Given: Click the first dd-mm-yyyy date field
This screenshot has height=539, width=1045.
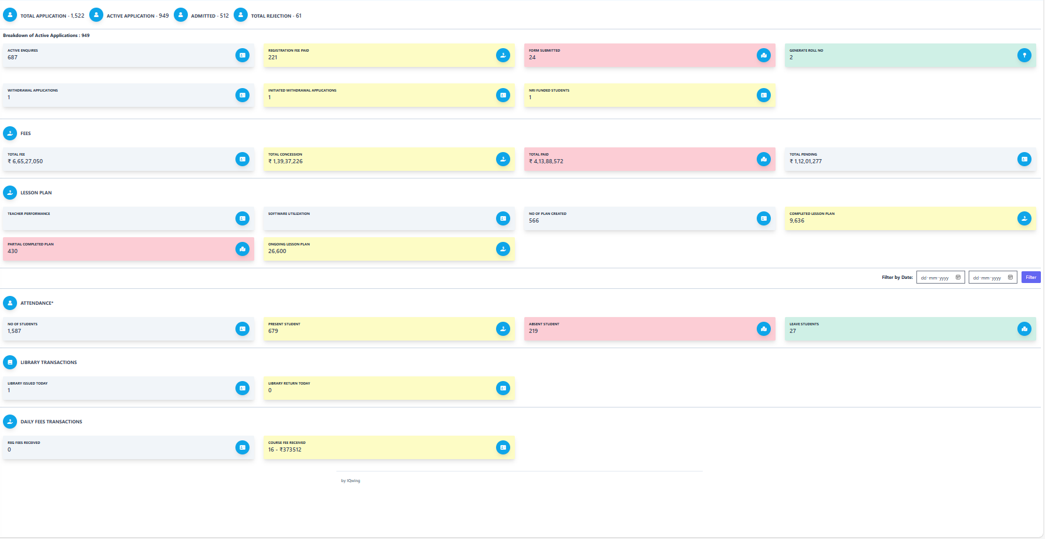Looking at the screenshot, I should pyautogui.click(x=936, y=277).
